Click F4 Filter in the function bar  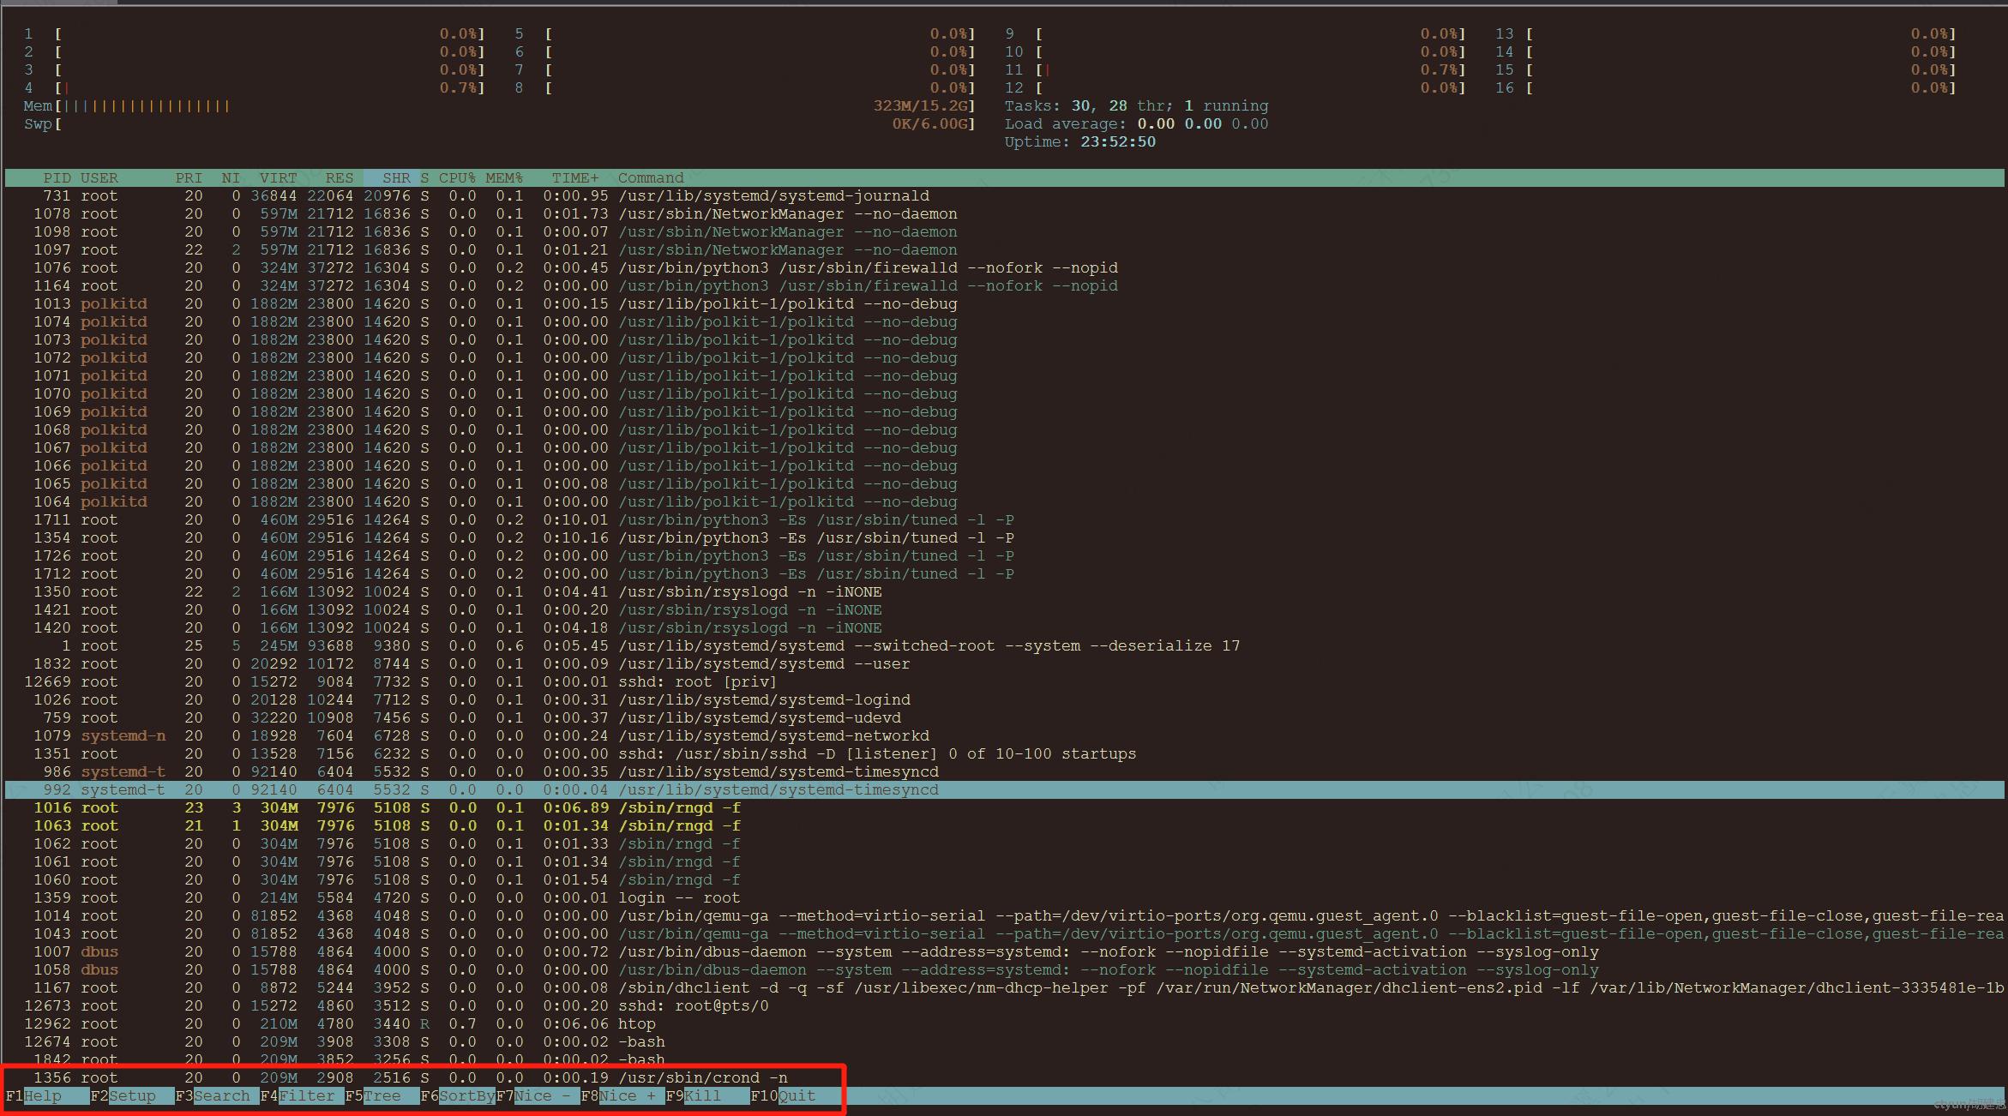pyautogui.click(x=302, y=1095)
